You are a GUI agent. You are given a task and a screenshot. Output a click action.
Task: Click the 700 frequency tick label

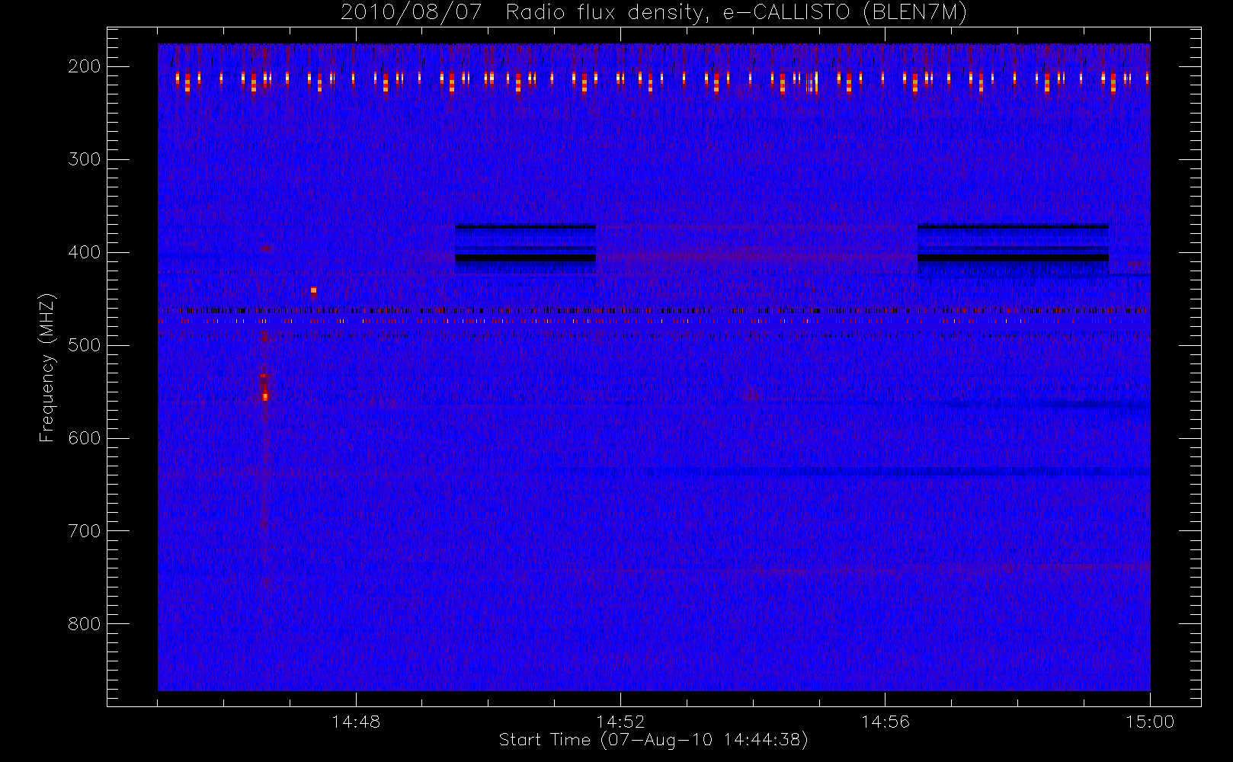84,531
